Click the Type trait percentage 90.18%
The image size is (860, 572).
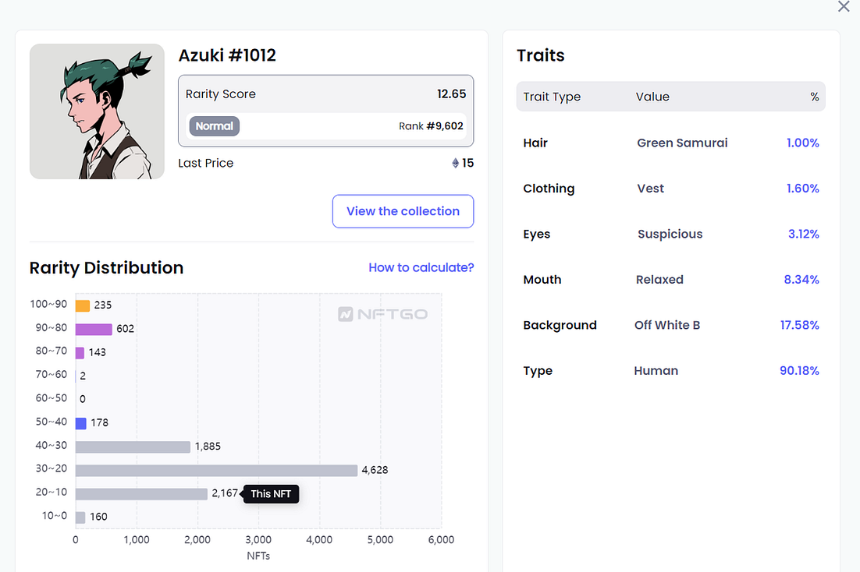pyautogui.click(x=799, y=370)
